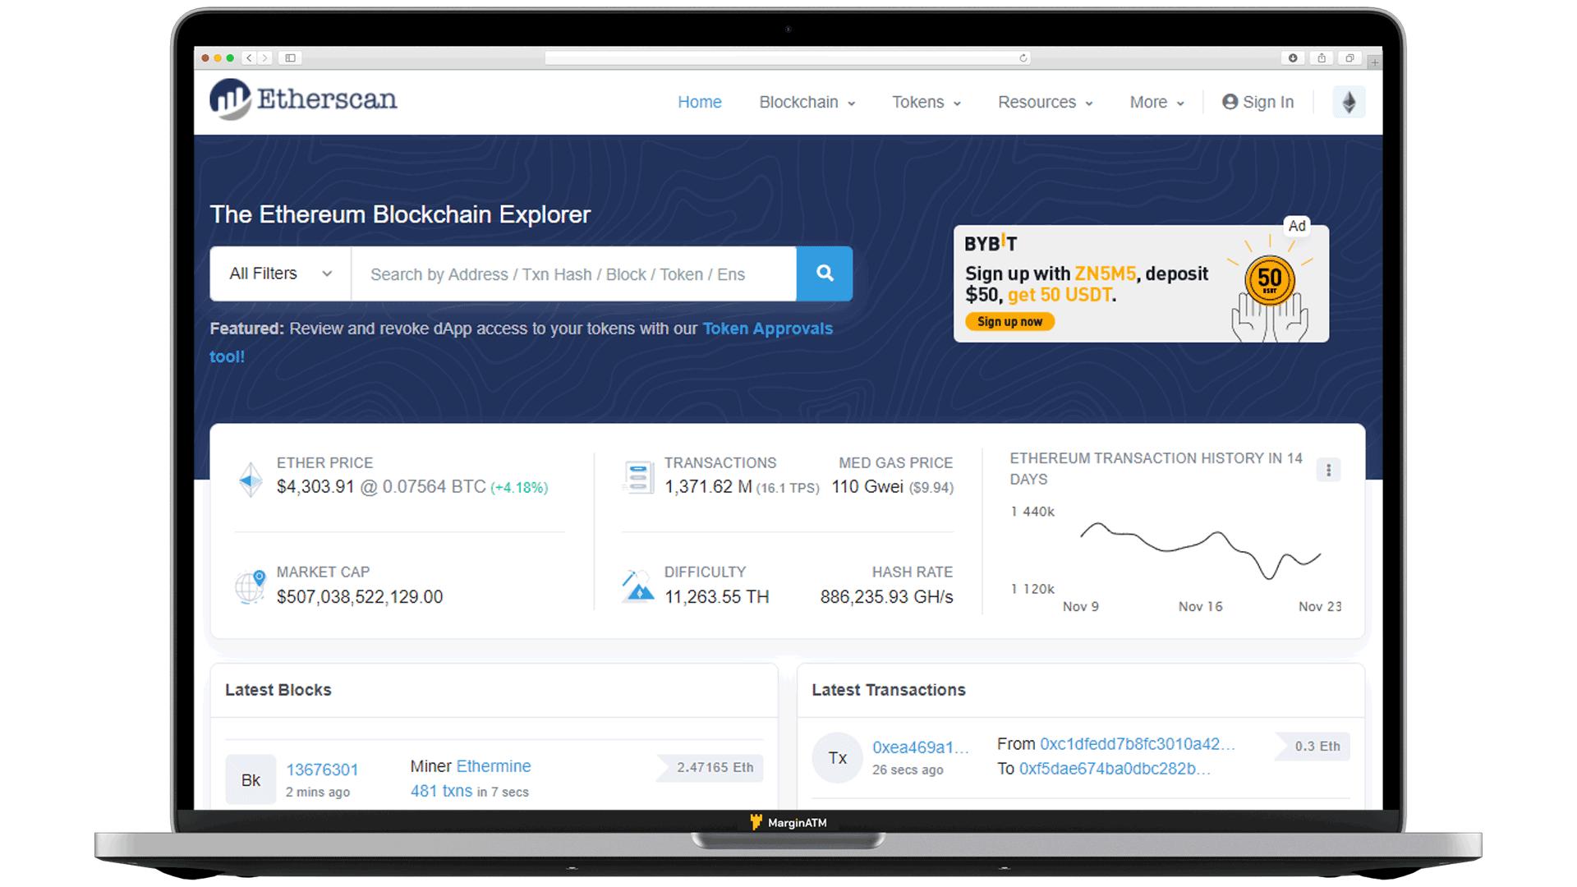Click med gas price 110 Gwei value
Viewport: 1577px width, 887px height.
click(x=867, y=486)
